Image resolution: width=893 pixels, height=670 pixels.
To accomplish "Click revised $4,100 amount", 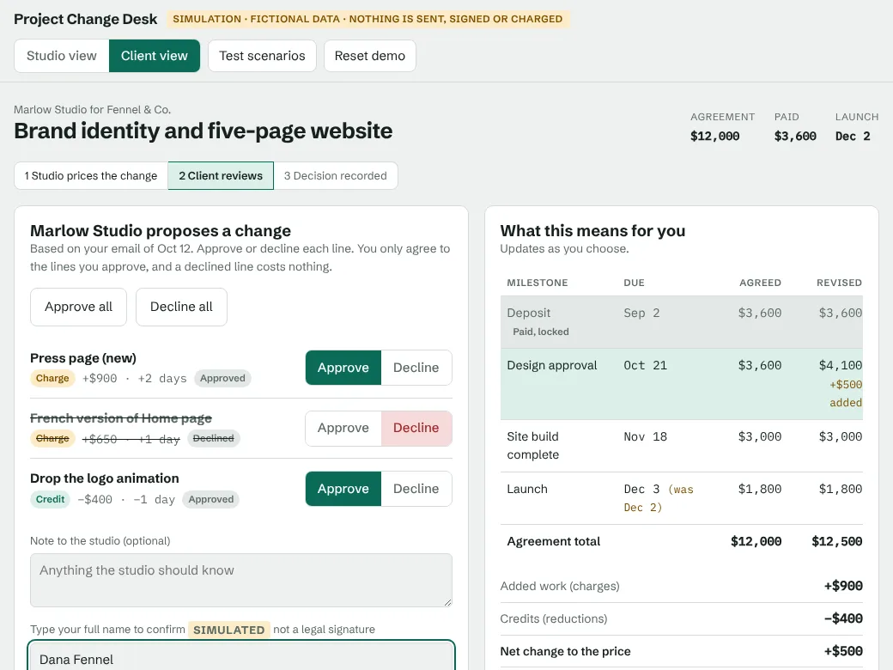I will 840,365.
